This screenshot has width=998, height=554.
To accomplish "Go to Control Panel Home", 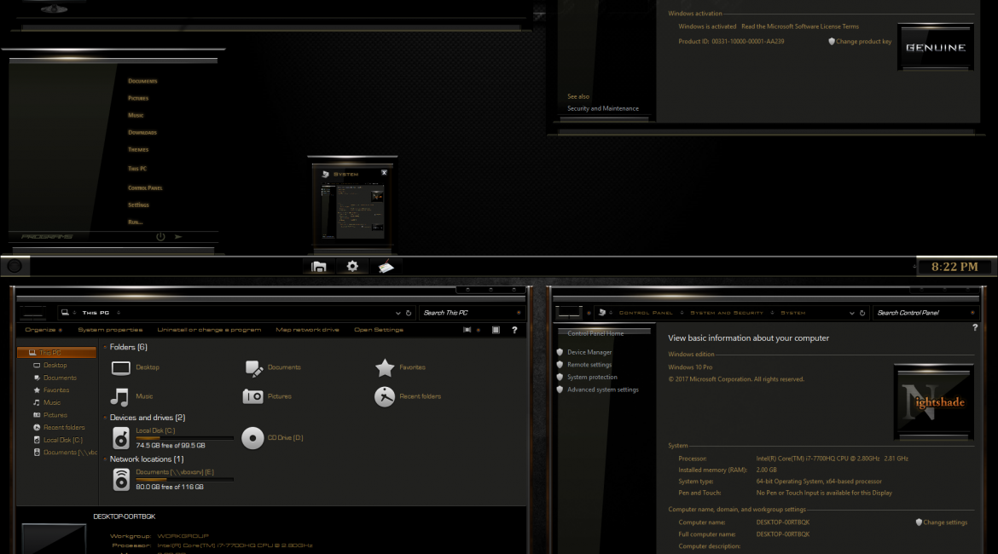I will 595,333.
